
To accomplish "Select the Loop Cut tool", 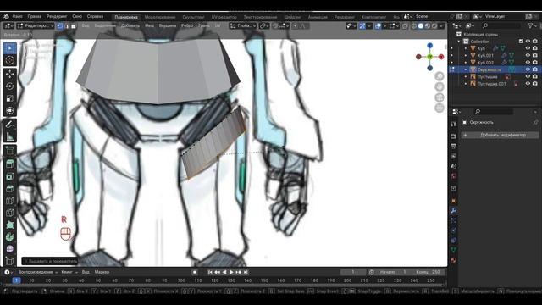I will (x=9, y=201).
